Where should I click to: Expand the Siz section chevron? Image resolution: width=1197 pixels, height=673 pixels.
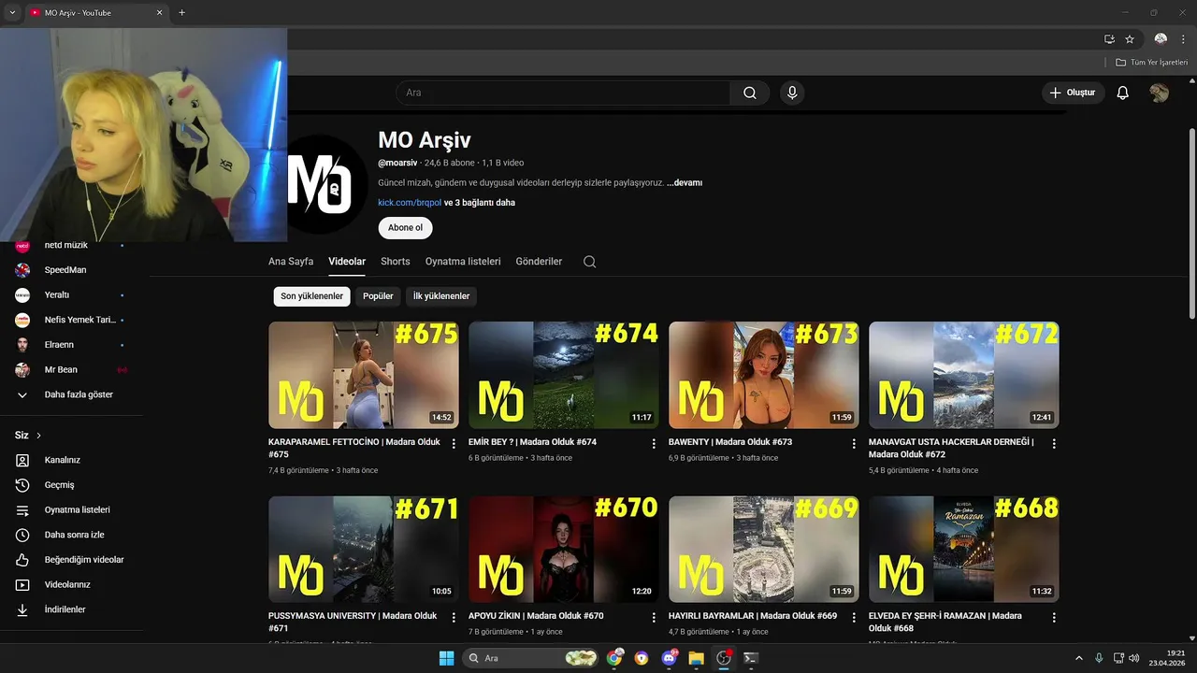tap(38, 436)
